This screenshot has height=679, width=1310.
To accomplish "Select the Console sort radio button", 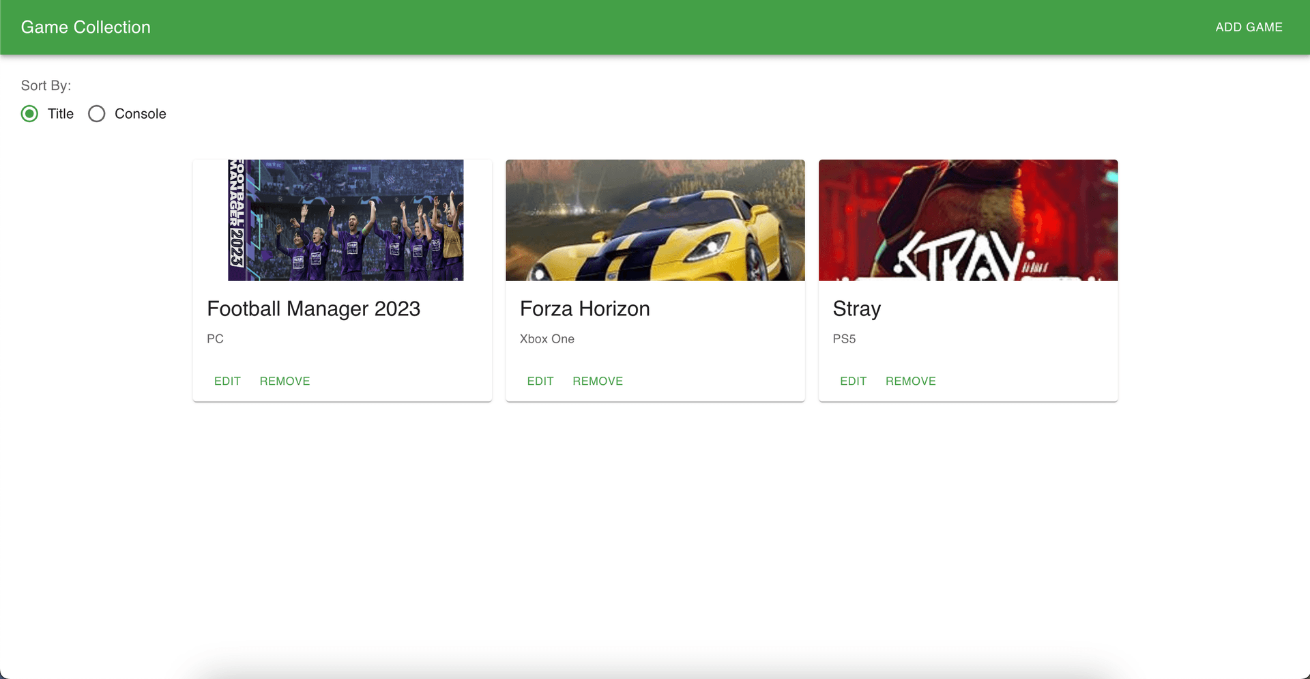I will pos(97,114).
